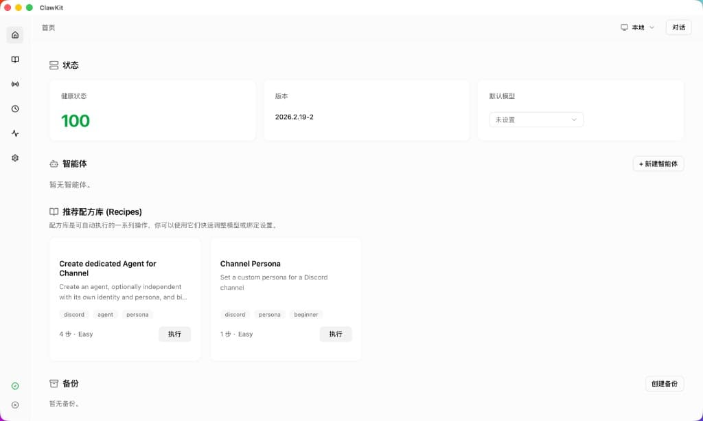Click the gray status icon below the green one

[14, 405]
